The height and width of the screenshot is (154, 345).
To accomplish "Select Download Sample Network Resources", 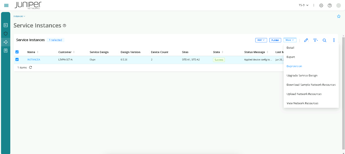I will [311, 85].
